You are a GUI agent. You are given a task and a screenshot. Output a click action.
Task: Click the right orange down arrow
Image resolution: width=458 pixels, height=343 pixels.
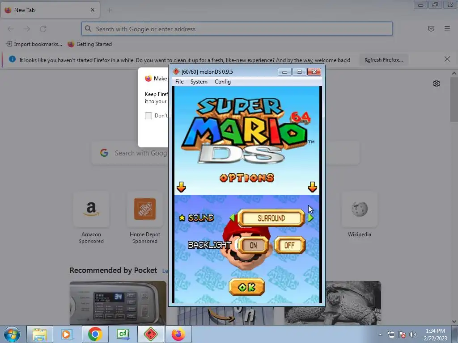(x=313, y=187)
